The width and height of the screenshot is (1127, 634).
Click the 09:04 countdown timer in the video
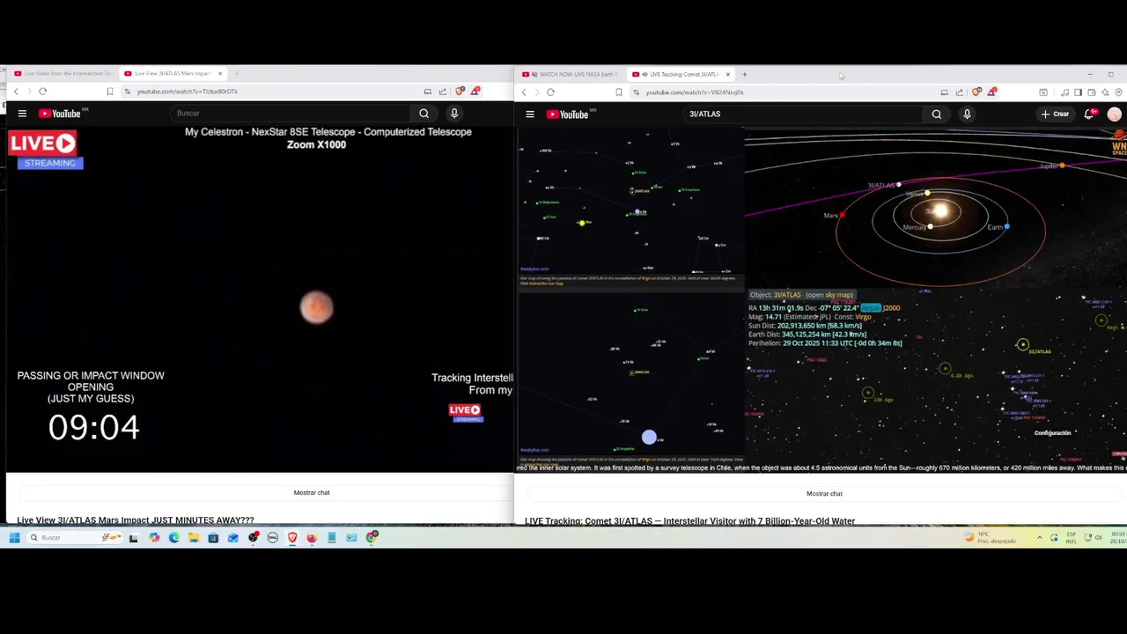point(93,428)
